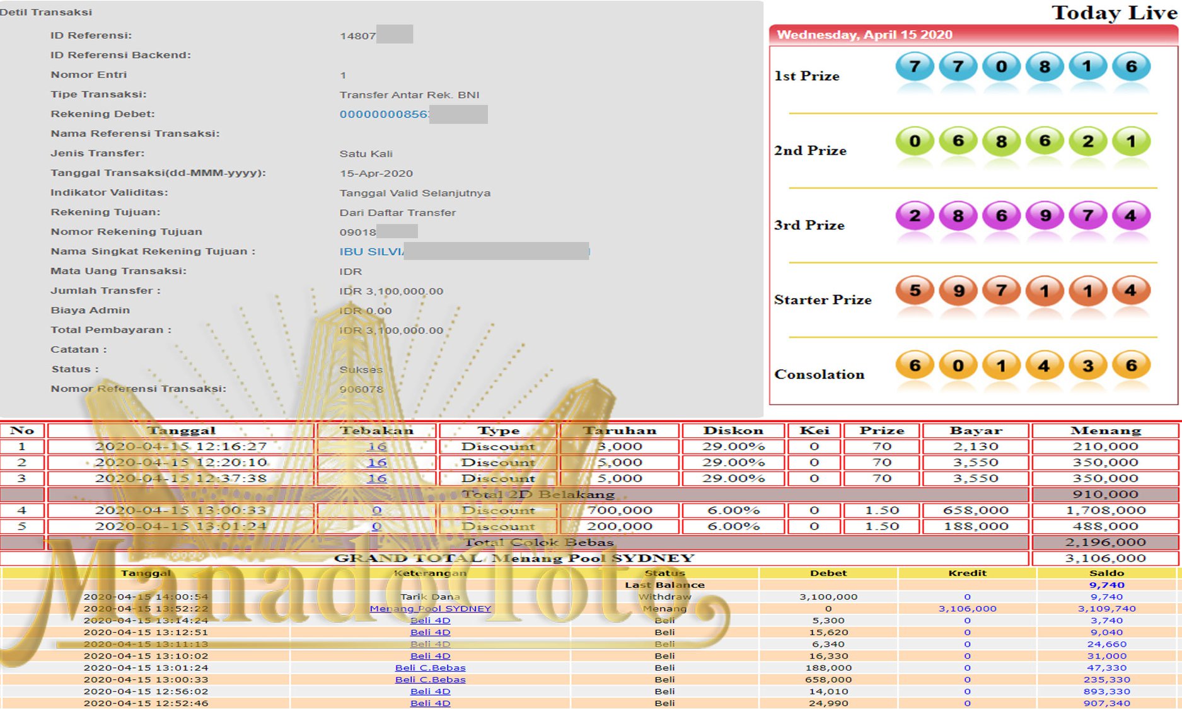Viewport: 1182px width, 709px height.
Task: Click the Taruhan column header
Action: coord(619,430)
